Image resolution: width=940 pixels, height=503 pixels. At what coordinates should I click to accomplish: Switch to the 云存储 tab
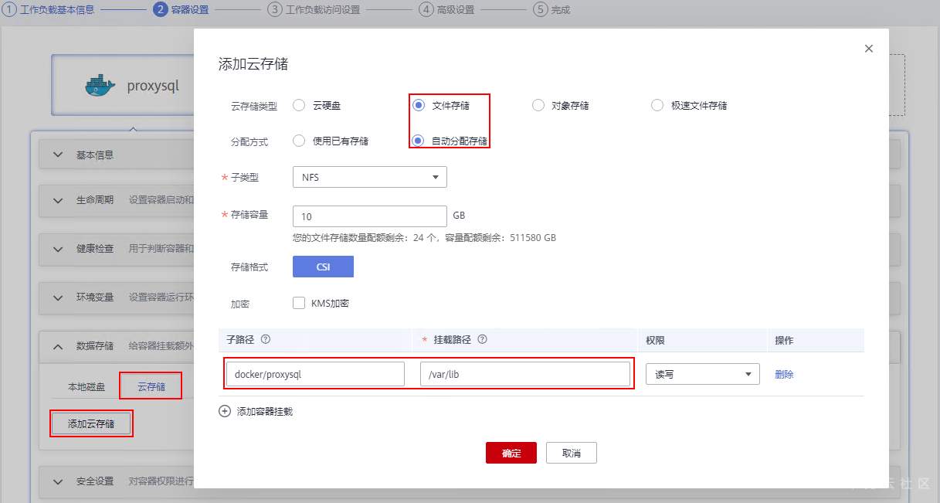pos(151,386)
